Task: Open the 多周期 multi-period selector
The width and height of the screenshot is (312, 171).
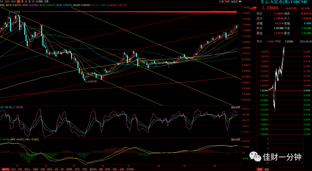Action: [x=39, y=1]
